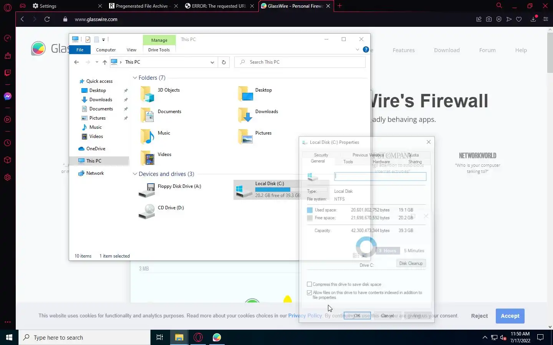Select OneDrive in the navigation pane
This screenshot has width=553, height=345.
tap(96, 149)
